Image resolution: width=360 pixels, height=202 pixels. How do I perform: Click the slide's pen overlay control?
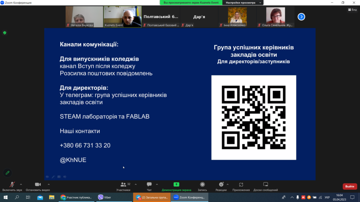click(53, 177)
